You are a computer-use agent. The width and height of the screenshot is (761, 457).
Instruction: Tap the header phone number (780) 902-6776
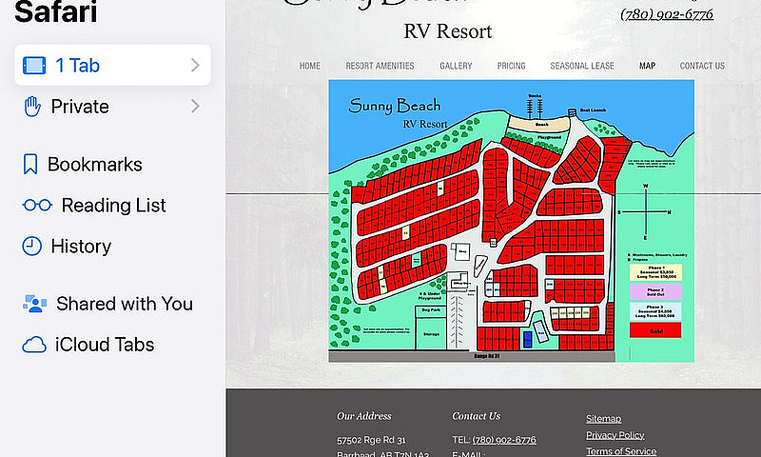click(x=667, y=14)
